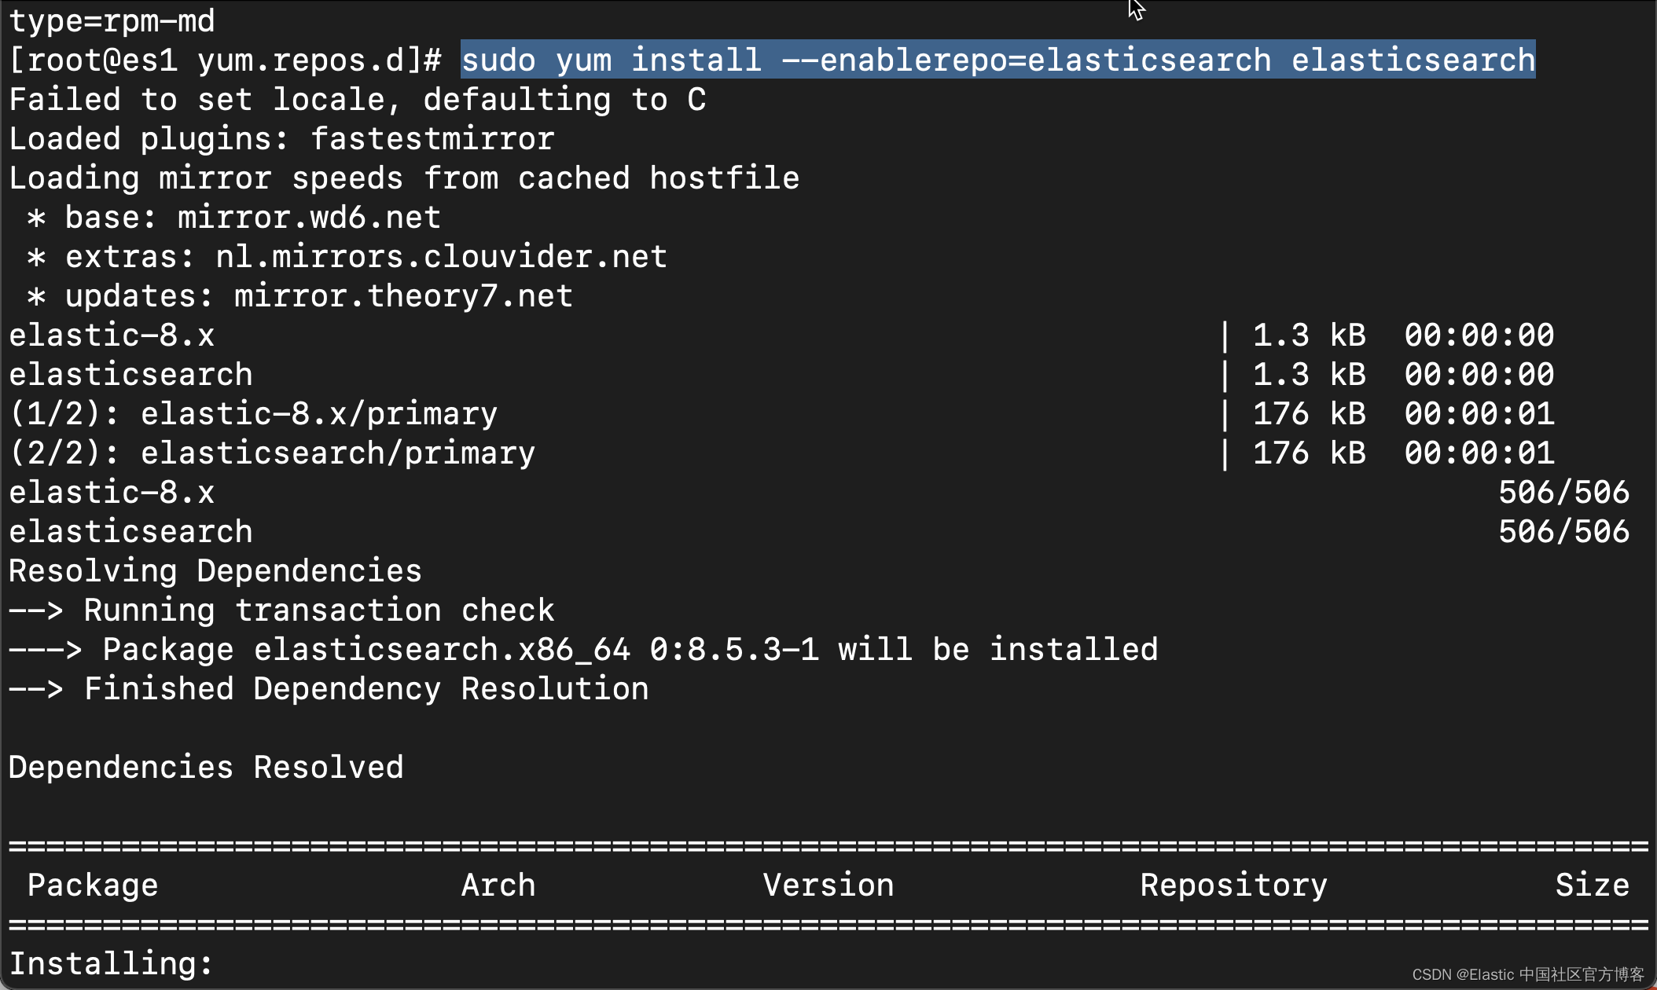Click "Loading mirror speeds from cached hostfile"

(x=404, y=178)
